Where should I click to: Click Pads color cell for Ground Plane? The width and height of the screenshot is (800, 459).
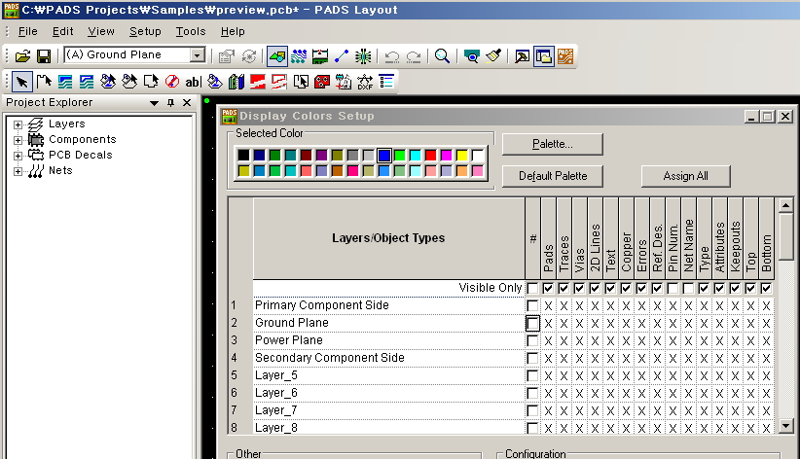tap(548, 323)
